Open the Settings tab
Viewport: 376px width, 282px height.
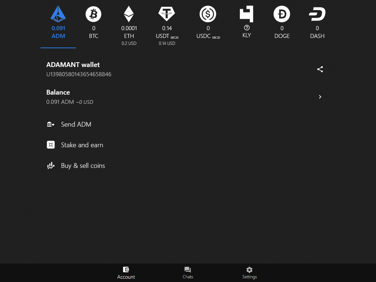(x=249, y=273)
